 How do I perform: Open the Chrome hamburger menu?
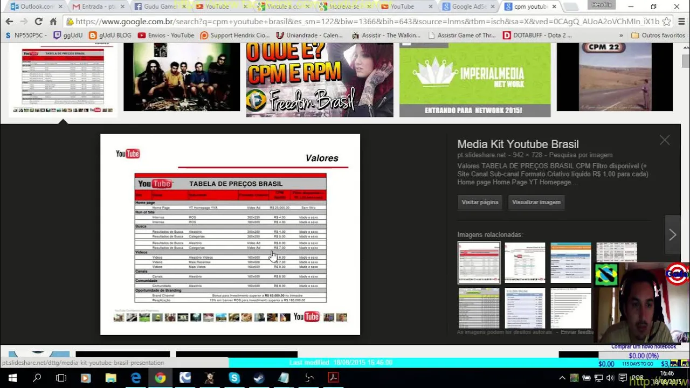tap(680, 22)
